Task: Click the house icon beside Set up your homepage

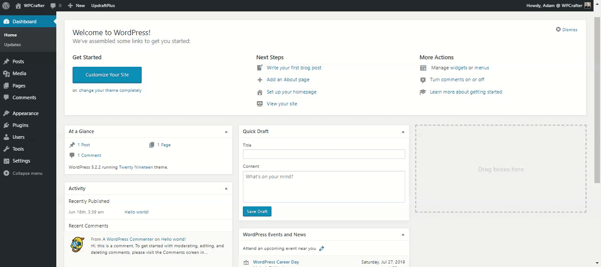Action: (x=260, y=92)
